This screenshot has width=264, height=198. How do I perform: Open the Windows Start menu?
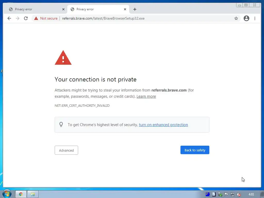click(7, 194)
